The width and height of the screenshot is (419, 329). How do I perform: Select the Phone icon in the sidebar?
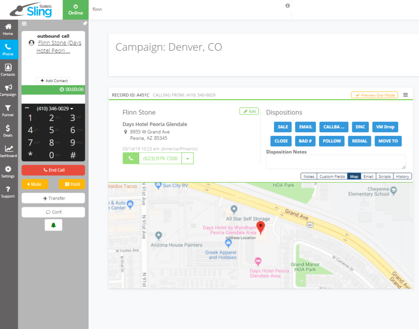(8, 48)
